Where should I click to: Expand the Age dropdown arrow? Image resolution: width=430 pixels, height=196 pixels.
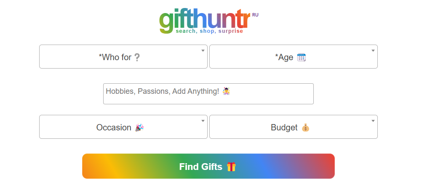click(x=373, y=50)
